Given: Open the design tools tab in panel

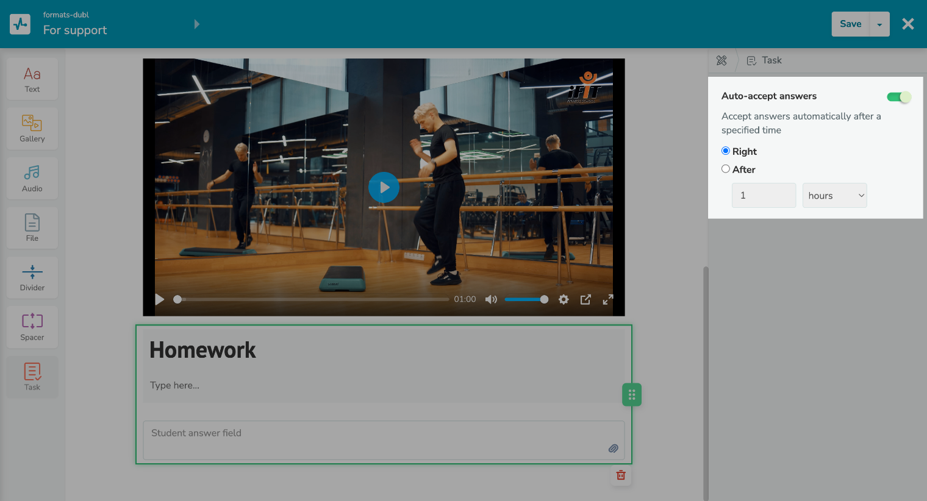Looking at the screenshot, I should point(721,60).
